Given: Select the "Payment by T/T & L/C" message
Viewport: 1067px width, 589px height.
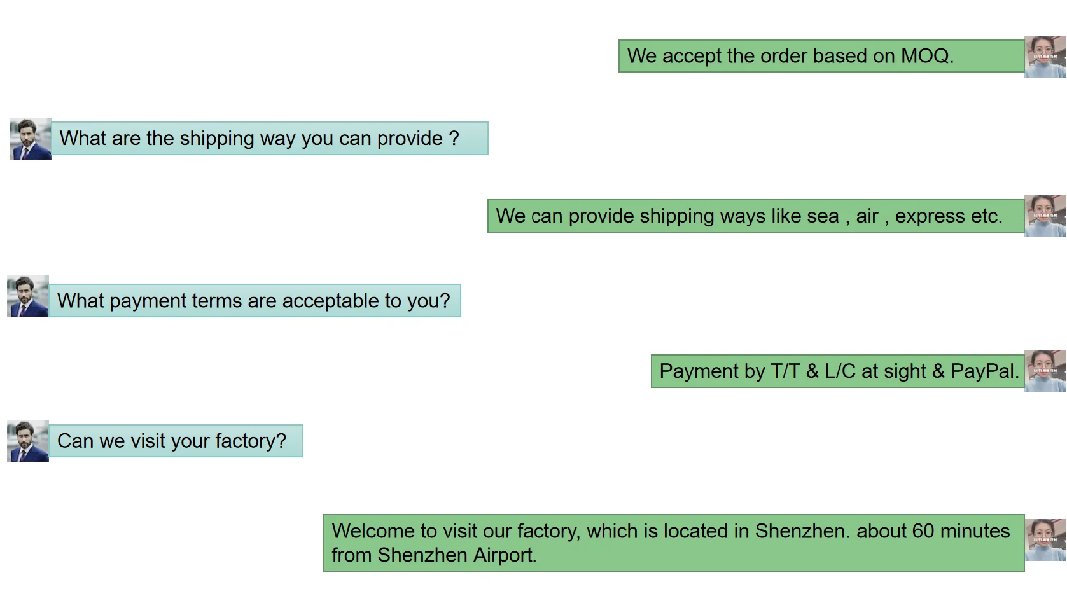Looking at the screenshot, I should coord(837,371).
